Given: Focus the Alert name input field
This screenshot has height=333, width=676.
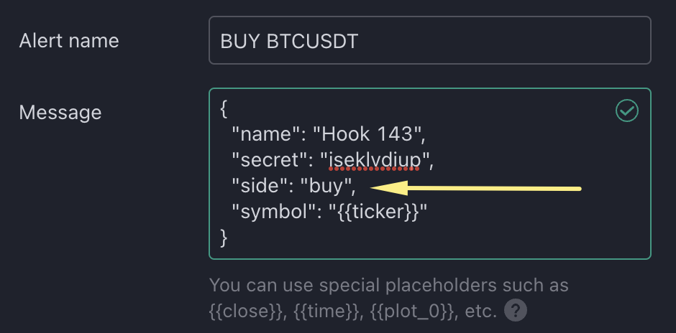Looking at the screenshot, I should pos(429,41).
